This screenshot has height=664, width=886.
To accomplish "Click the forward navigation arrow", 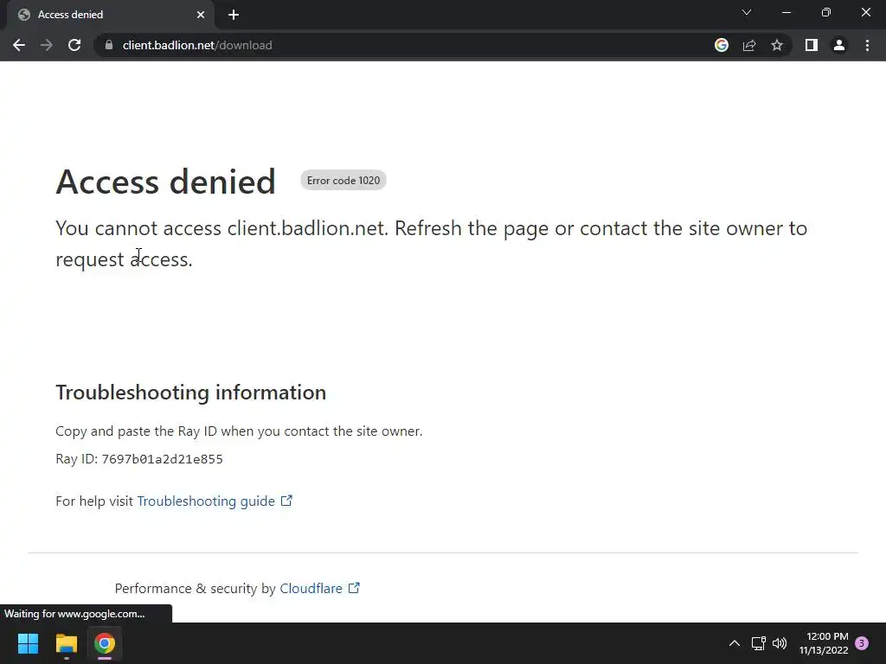I will click(x=47, y=45).
